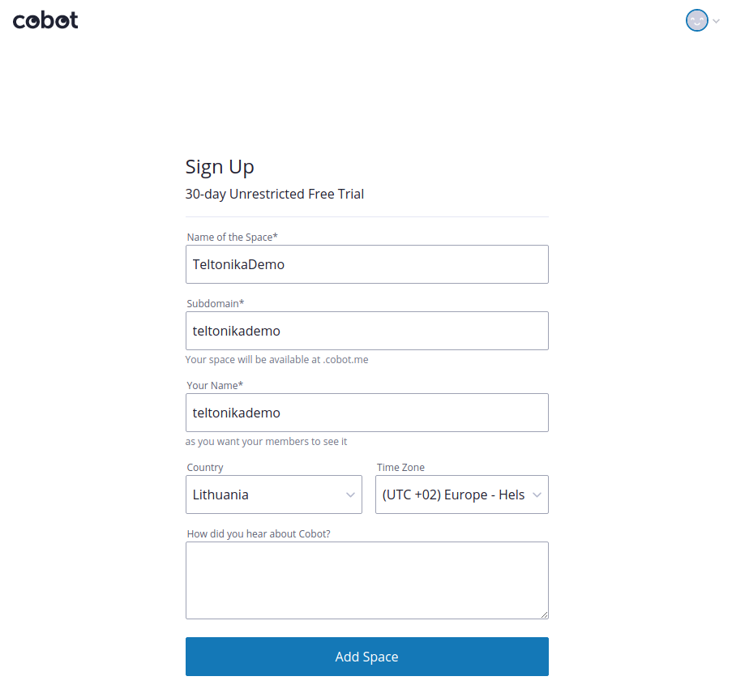The image size is (732, 685).
Task: Open the Time Zone dropdown showing Europe
Action: point(461,494)
